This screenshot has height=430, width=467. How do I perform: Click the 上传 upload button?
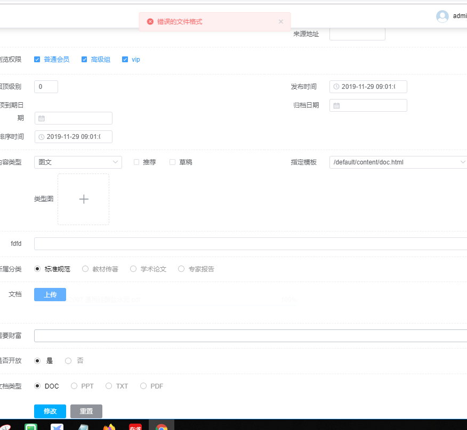pyautogui.click(x=50, y=295)
